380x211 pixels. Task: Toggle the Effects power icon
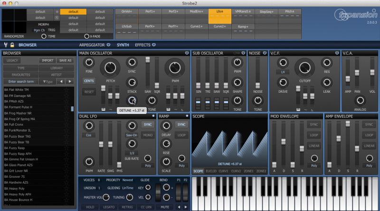[x=154, y=45]
